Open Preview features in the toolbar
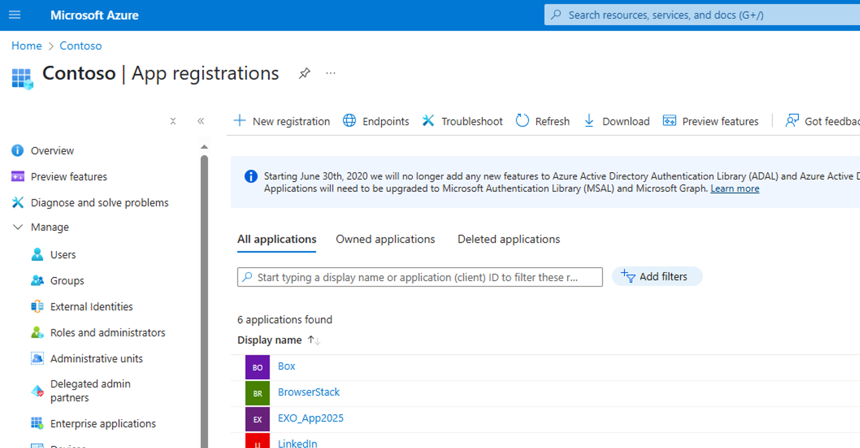 point(711,121)
